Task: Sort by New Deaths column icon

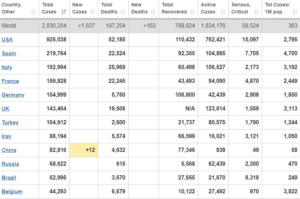Action: coord(153,12)
